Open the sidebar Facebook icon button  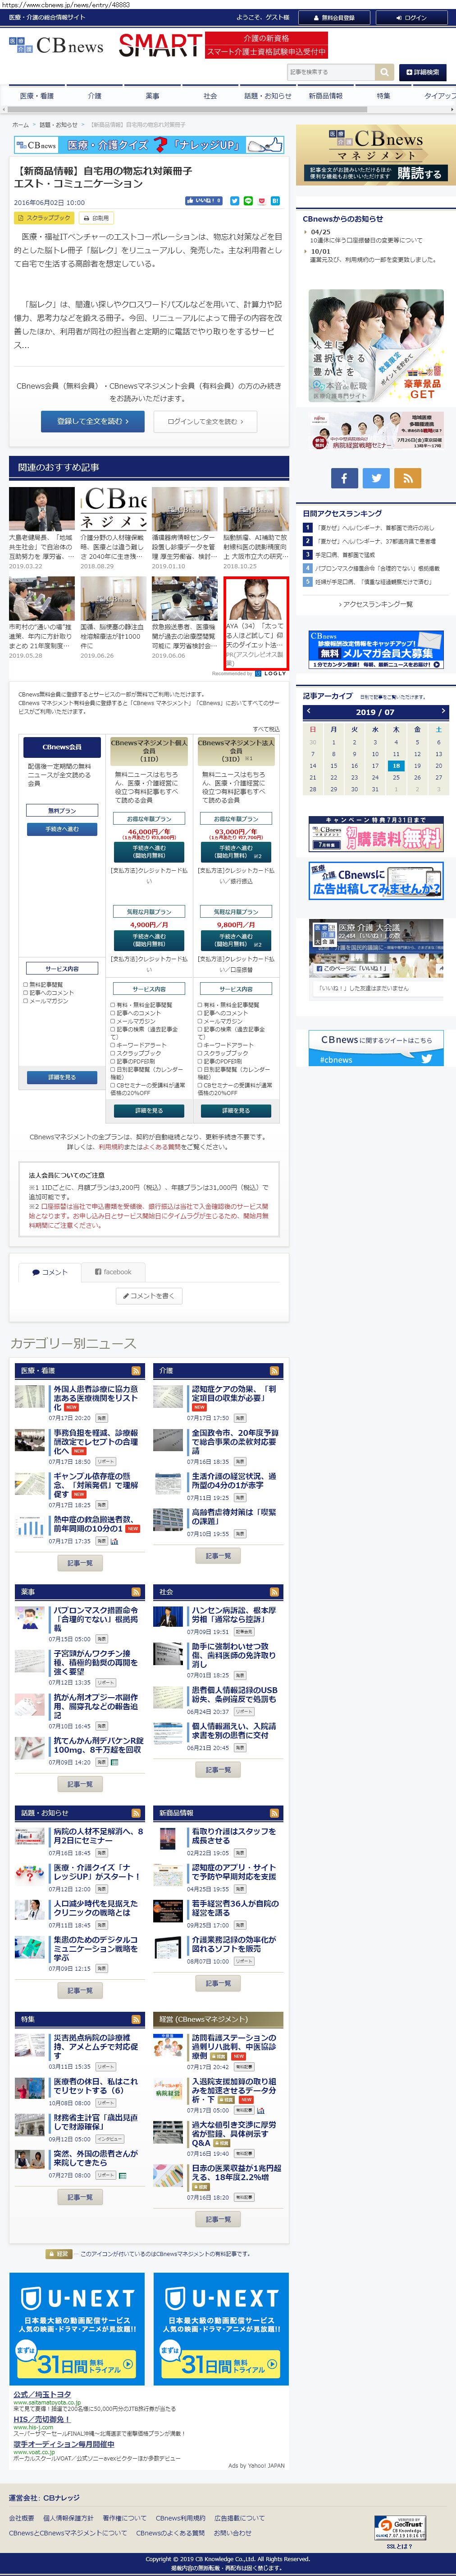click(344, 478)
